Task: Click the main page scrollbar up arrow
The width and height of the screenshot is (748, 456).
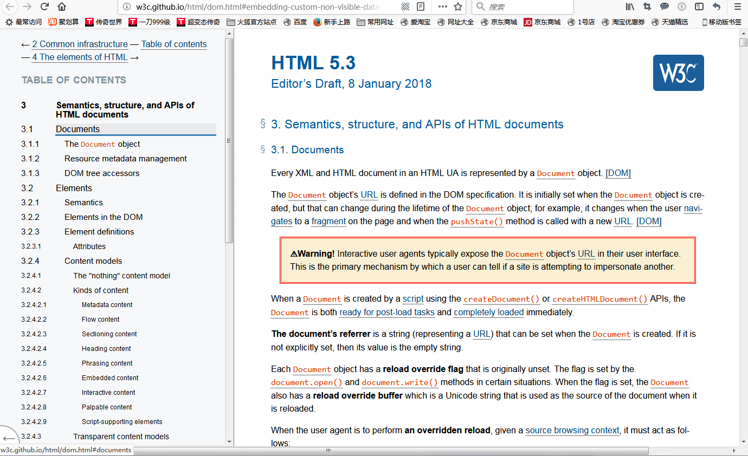Action: (x=743, y=34)
